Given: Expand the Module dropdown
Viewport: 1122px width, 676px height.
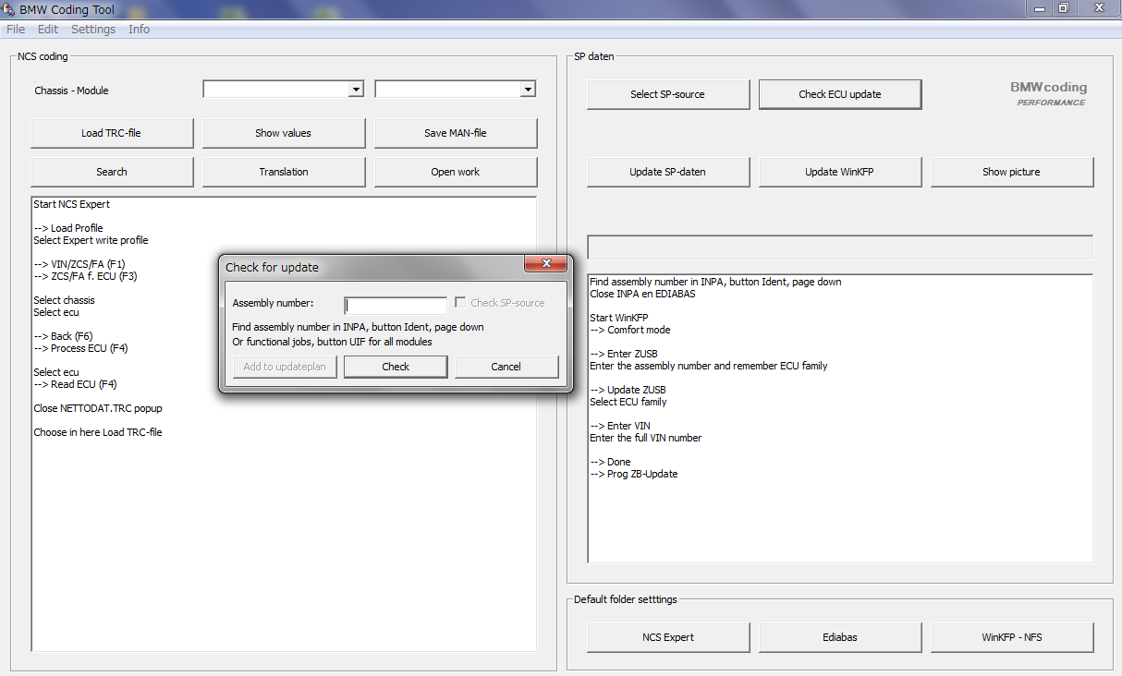Looking at the screenshot, I should 528,90.
